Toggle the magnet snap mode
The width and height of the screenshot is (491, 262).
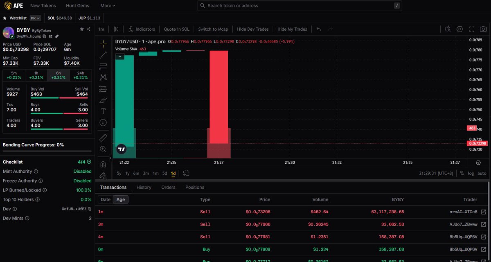point(103,164)
